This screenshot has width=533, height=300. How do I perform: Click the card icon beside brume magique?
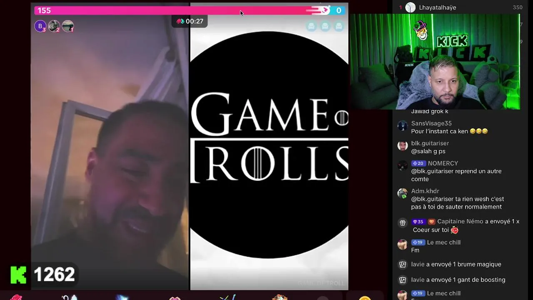[x=402, y=264]
